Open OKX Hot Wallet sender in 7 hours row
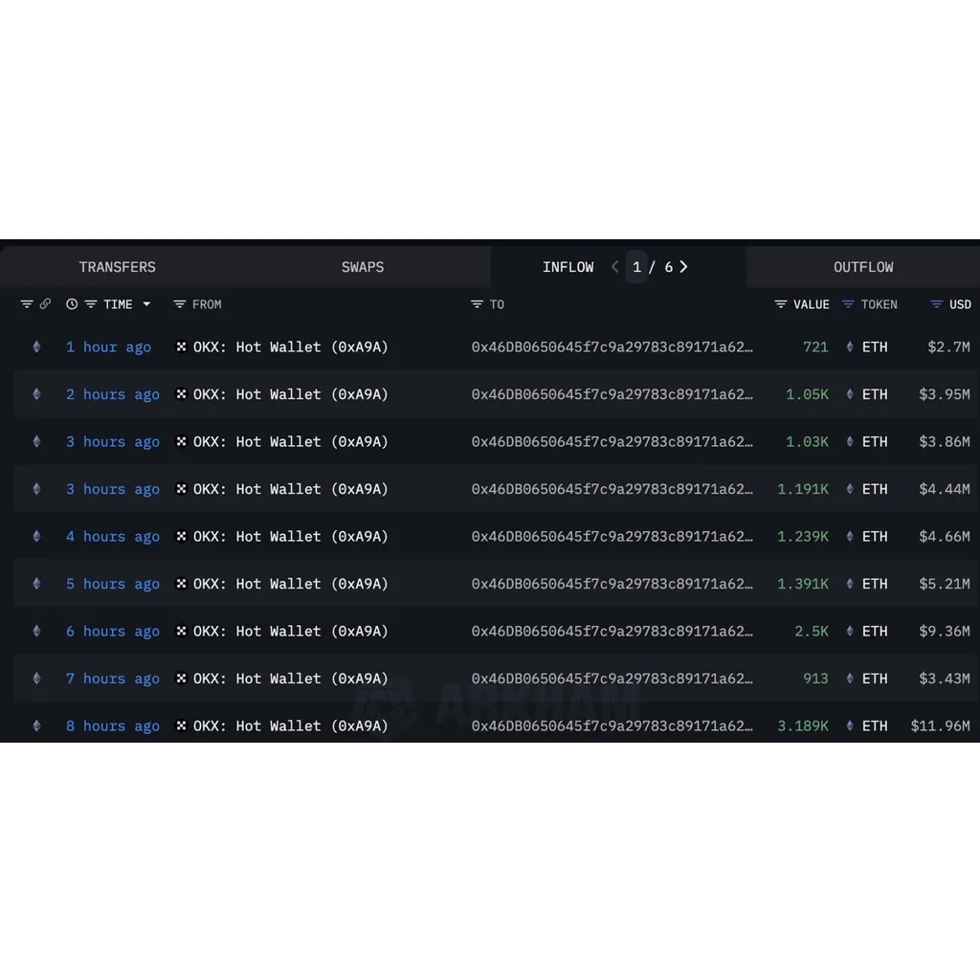 (x=291, y=679)
